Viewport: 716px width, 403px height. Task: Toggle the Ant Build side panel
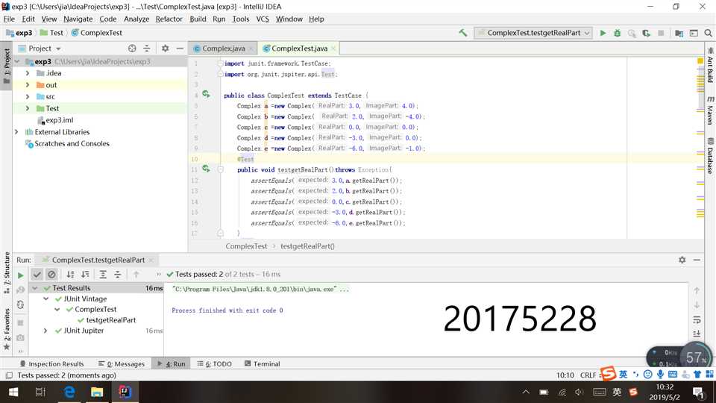click(x=710, y=66)
